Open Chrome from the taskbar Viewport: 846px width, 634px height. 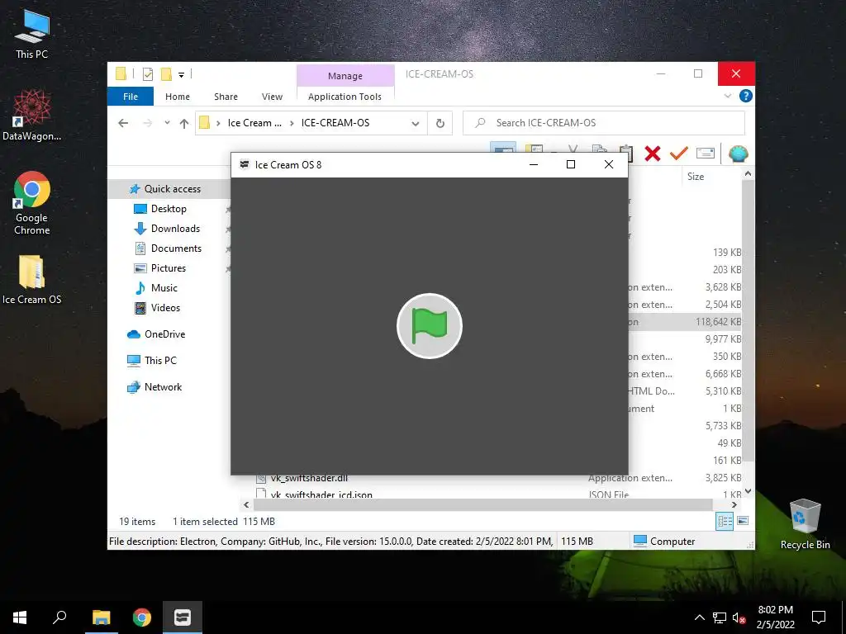tap(142, 617)
